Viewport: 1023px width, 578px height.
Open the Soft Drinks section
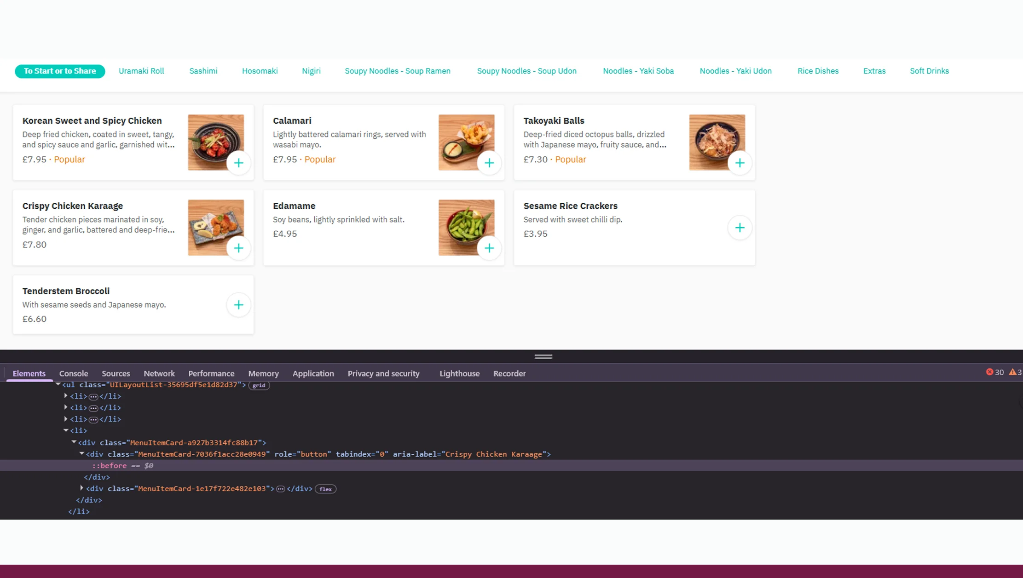[x=929, y=71]
